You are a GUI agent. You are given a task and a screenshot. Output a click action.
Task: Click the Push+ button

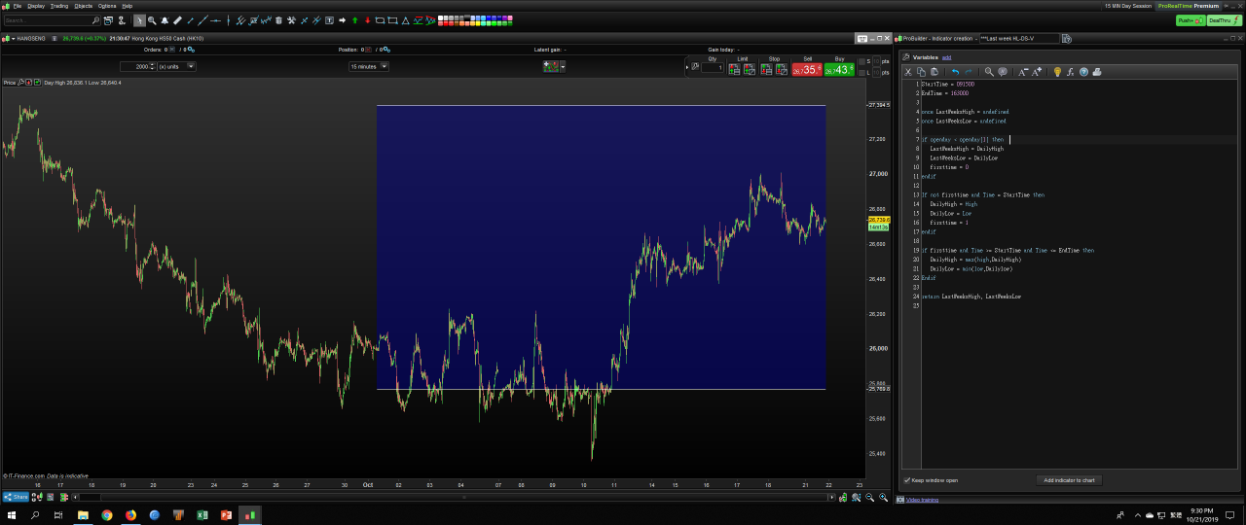click(1191, 20)
